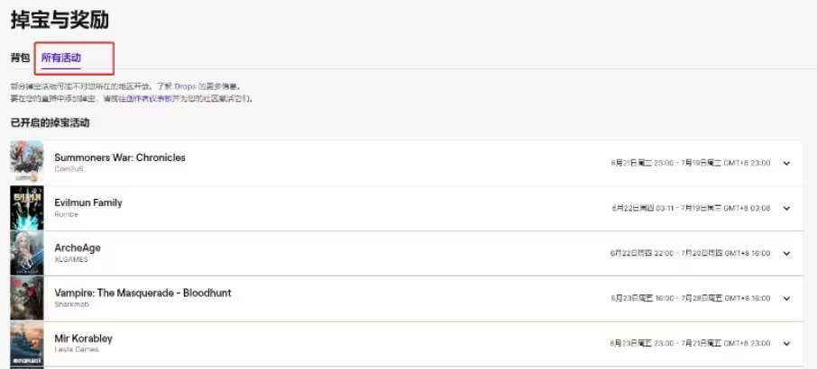Switch to the 背包 tab
This screenshot has height=369, width=817.
[x=20, y=58]
